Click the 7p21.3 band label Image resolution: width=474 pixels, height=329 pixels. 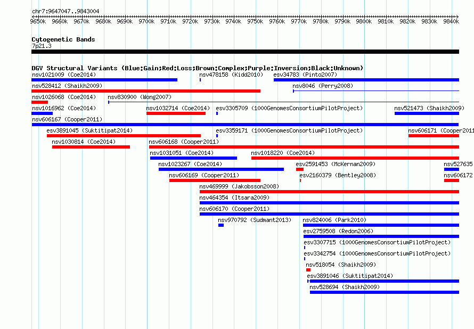pyautogui.click(x=42, y=46)
